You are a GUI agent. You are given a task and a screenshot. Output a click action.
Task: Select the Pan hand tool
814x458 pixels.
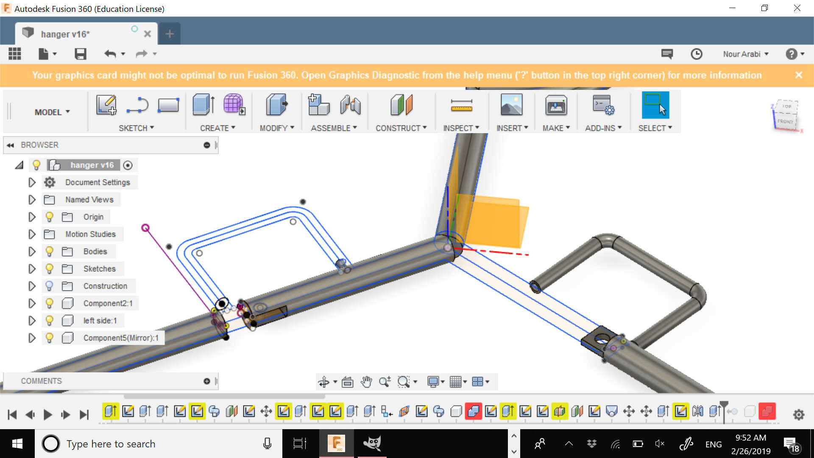[366, 382]
